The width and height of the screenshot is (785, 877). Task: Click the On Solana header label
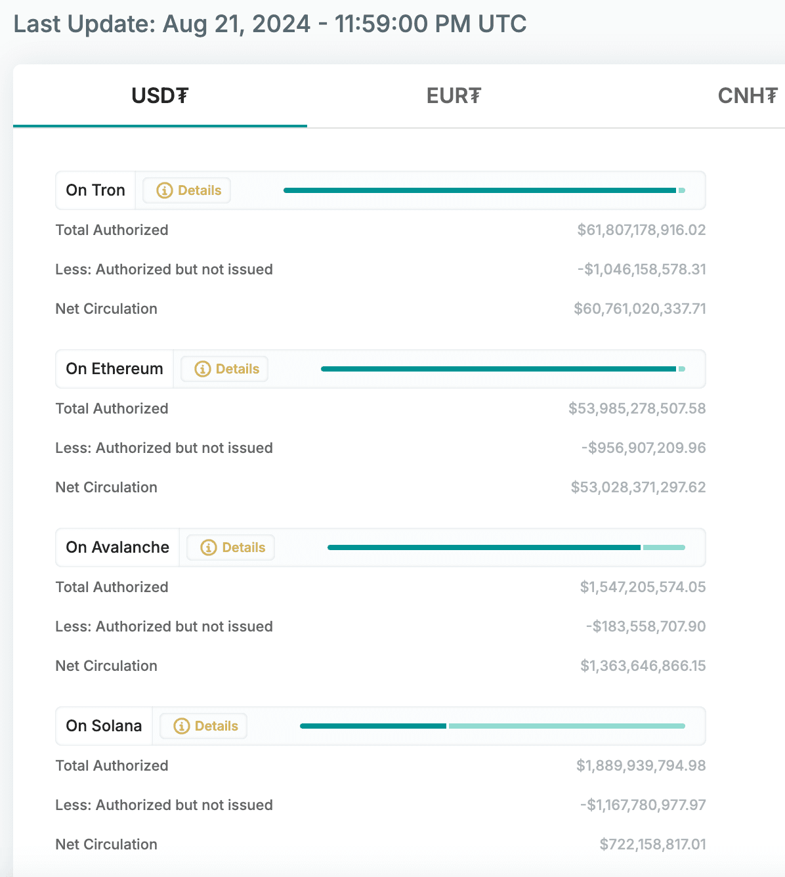104,726
